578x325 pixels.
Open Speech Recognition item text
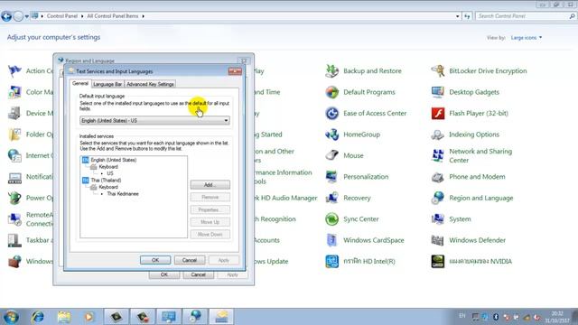coord(275,218)
